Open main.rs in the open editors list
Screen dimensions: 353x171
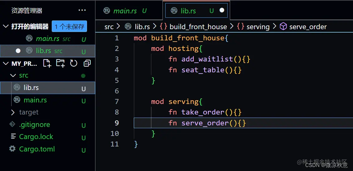coord(47,39)
